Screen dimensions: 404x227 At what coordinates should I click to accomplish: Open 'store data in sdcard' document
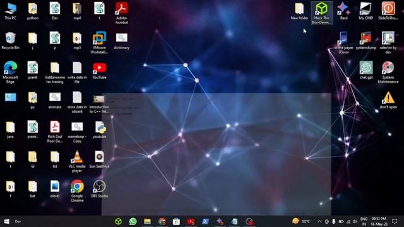pyautogui.click(x=77, y=102)
